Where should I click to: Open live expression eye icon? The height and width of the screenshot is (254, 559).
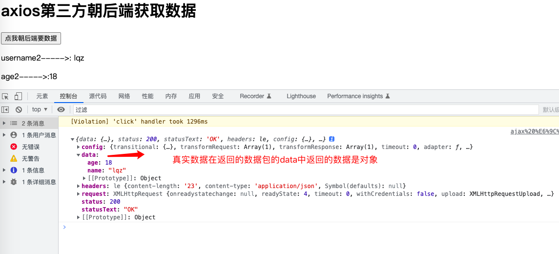pyautogui.click(x=62, y=109)
